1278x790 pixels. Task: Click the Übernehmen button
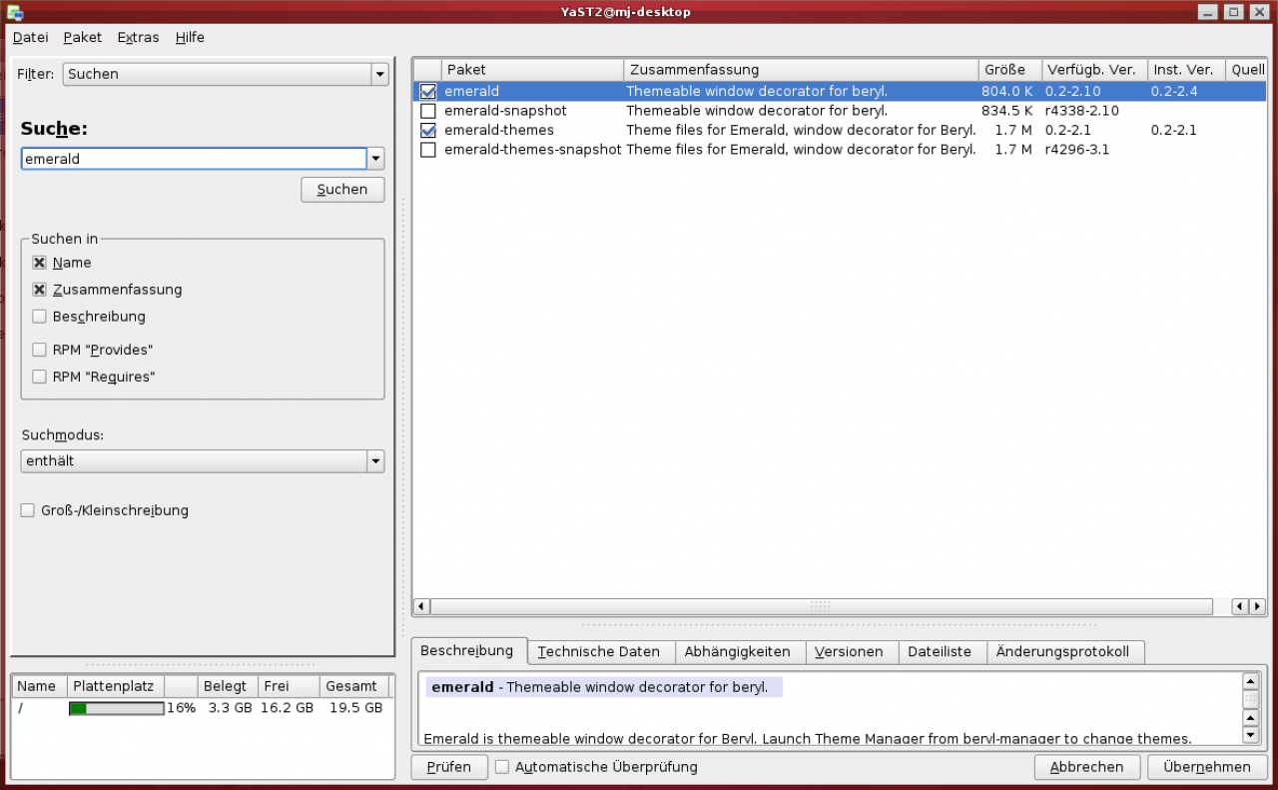(1206, 767)
